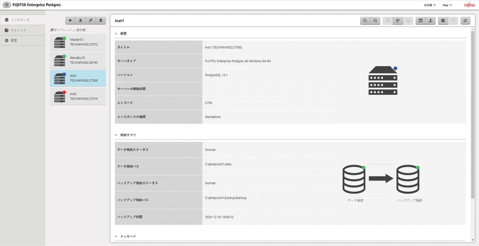Viewport: 479px width, 246px height.
Task: Collapse the メッセージ section
Action: 116,236
